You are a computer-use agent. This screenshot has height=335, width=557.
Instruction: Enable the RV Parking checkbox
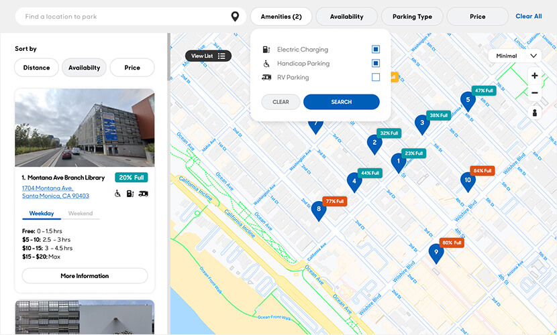376,78
